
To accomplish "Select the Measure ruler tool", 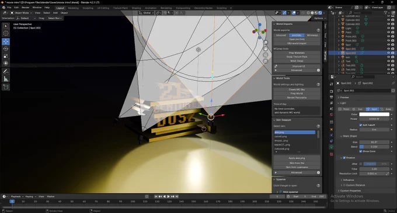I will pos(6,79).
